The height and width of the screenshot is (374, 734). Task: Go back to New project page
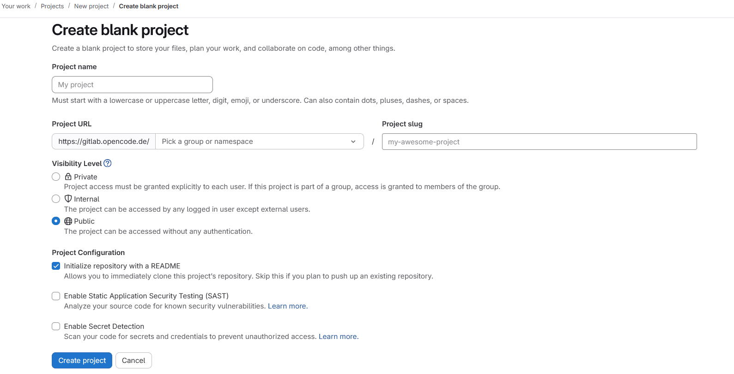click(x=91, y=6)
